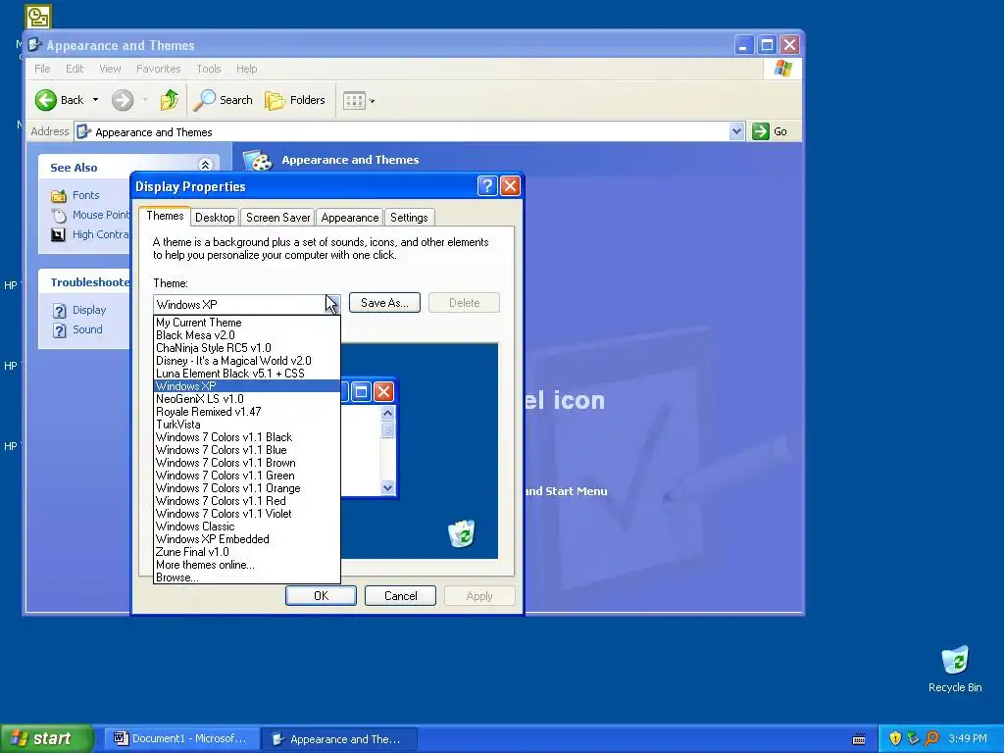Click the Recycle Bin in the theme preview
Image resolution: width=1004 pixels, height=753 pixels.
(x=461, y=533)
